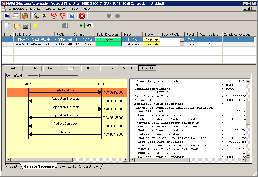This screenshot has width=258, height=177.
Task: Select the PlaceCall_UserDefinedTraffic script row
Action: (34, 44)
